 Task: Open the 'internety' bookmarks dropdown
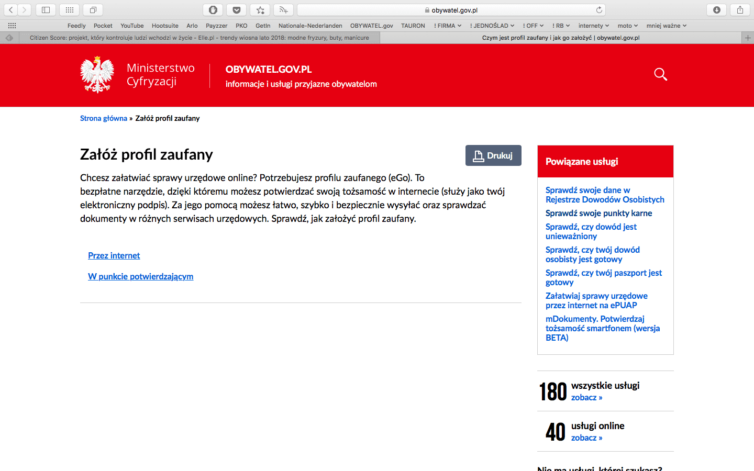593,26
